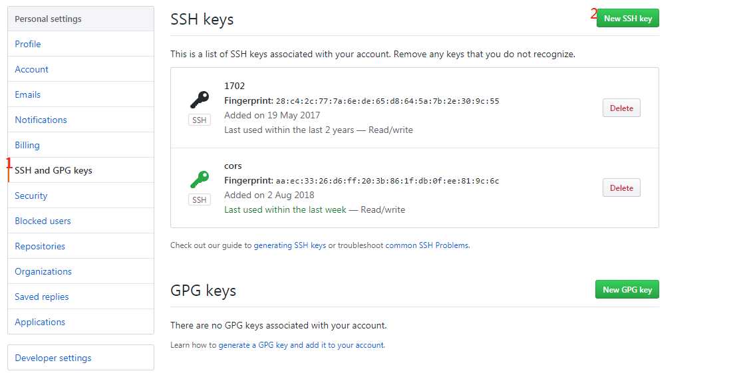
Task: Open the Profile settings page
Action: [81, 44]
